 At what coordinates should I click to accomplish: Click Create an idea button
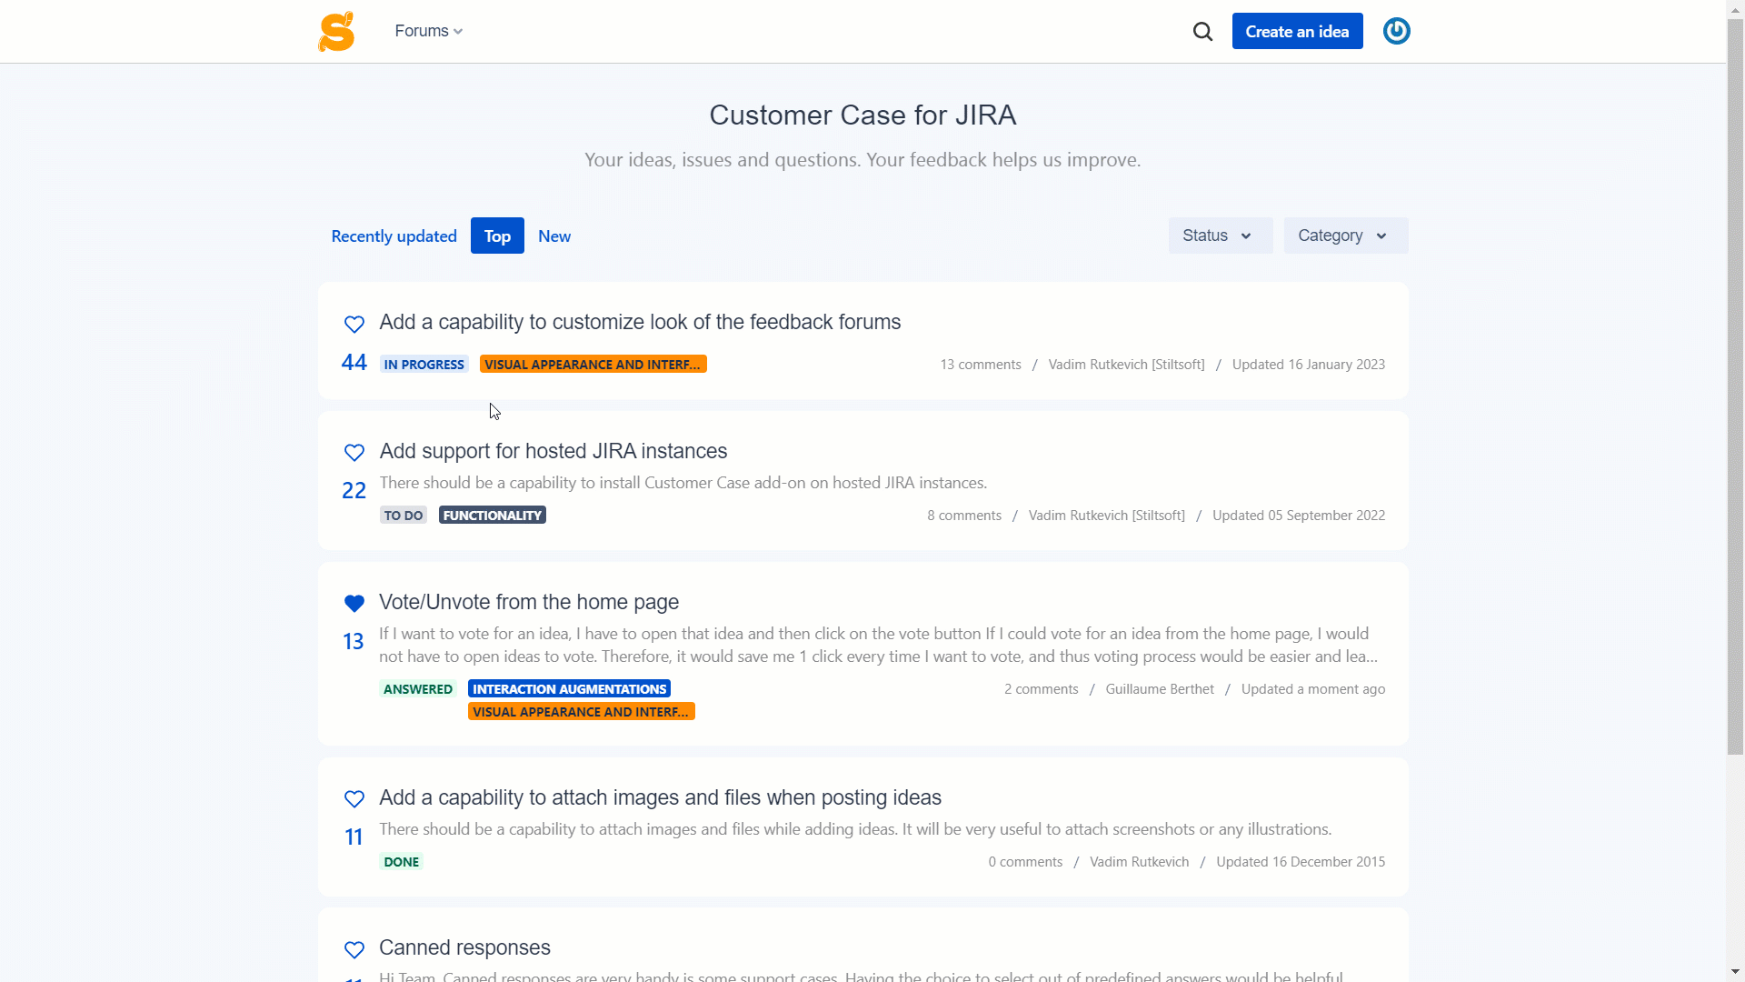tap(1297, 31)
